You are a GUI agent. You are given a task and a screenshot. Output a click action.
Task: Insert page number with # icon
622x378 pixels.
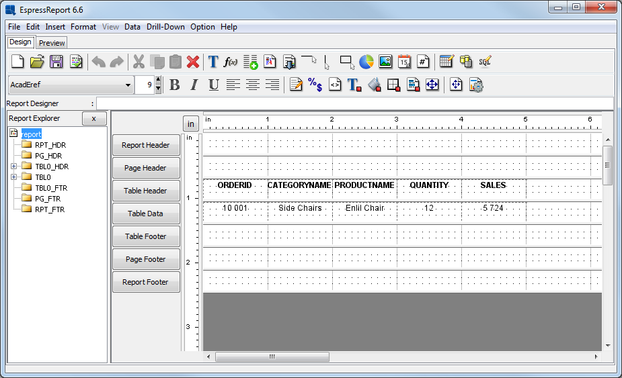[x=423, y=62]
